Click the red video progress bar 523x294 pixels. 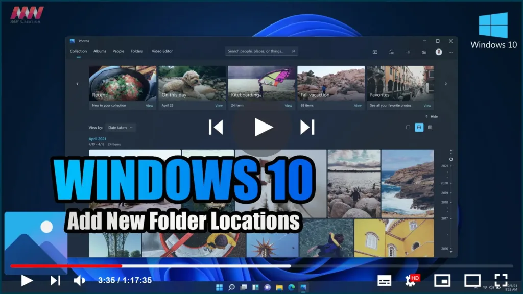click(x=66, y=266)
